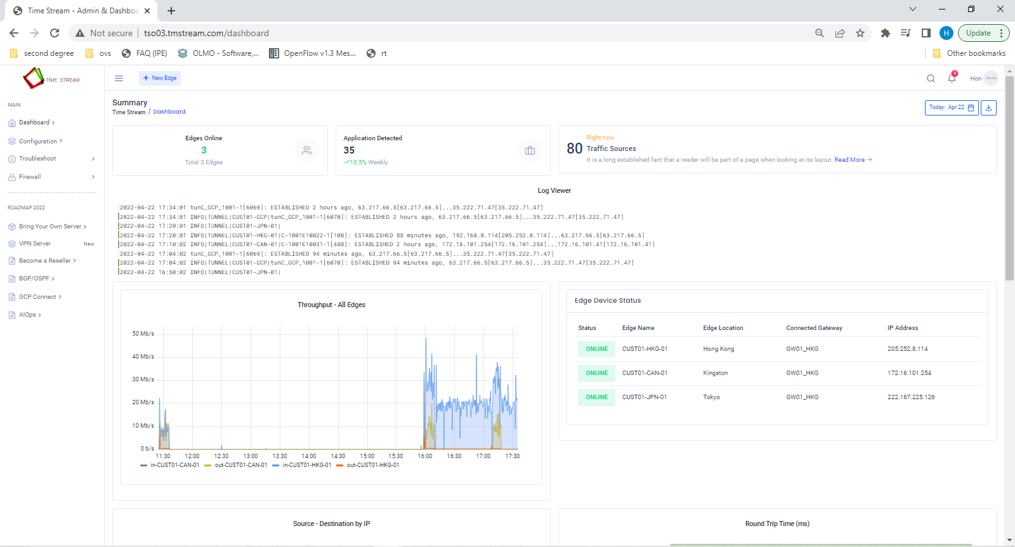
Task: Expand the Troubleshoot sidebar menu
Action: click(38, 159)
